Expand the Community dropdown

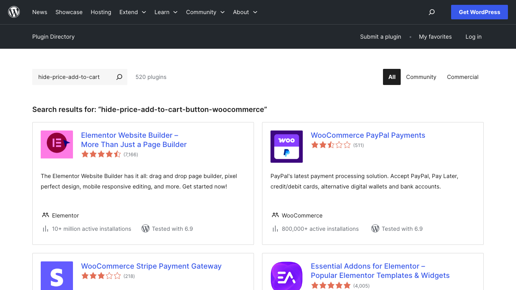click(205, 12)
